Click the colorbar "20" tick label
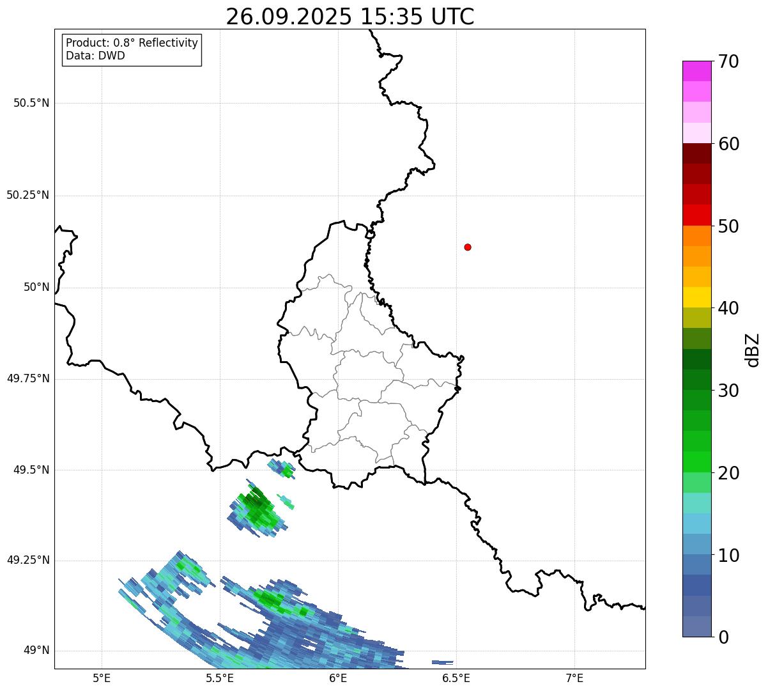The height and width of the screenshot is (691, 768). coord(728,473)
